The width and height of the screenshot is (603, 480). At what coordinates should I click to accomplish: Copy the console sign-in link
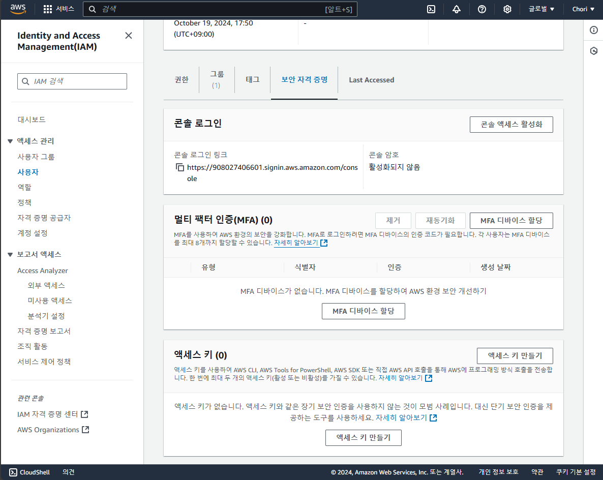pyautogui.click(x=179, y=167)
